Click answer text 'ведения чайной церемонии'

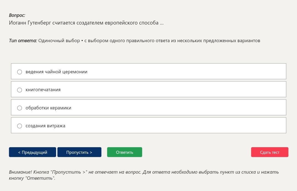click(x=56, y=72)
